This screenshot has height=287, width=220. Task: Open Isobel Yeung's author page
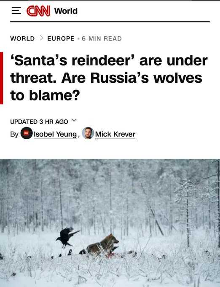tap(55, 134)
